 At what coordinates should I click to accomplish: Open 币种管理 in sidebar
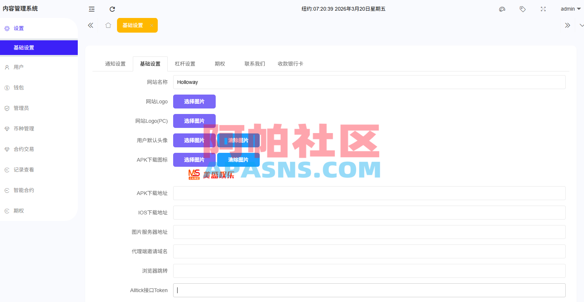coord(39,129)
